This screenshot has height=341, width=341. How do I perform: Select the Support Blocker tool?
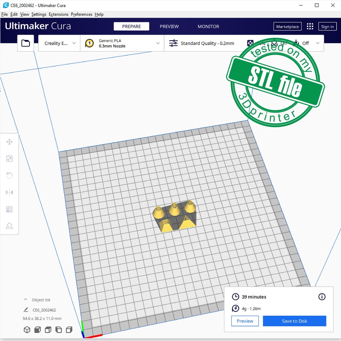pos(9,226)
